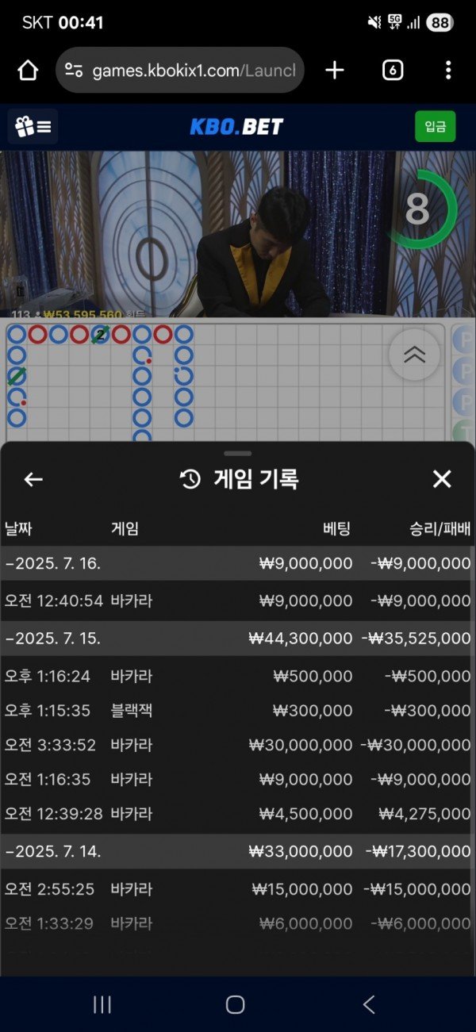The width and height of the screenshot is (476, 1032).
Task: Click the panel drag handle bar
Action: point(238,454)
